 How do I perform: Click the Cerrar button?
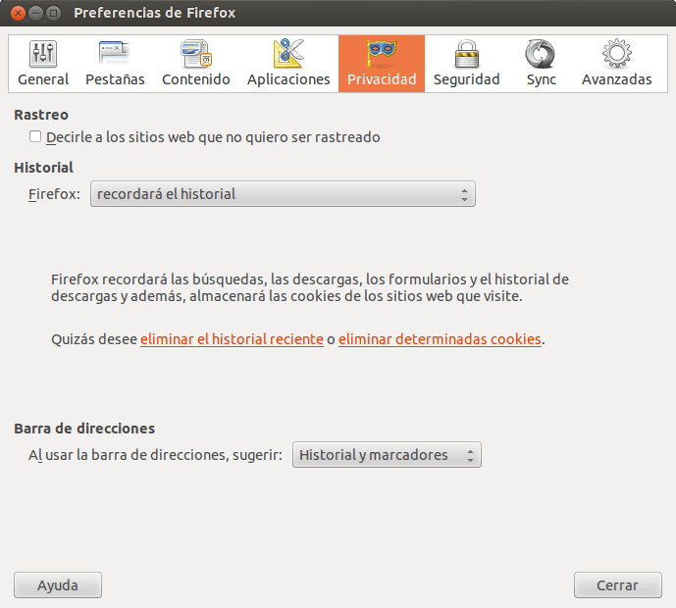[x=617, y=585]
